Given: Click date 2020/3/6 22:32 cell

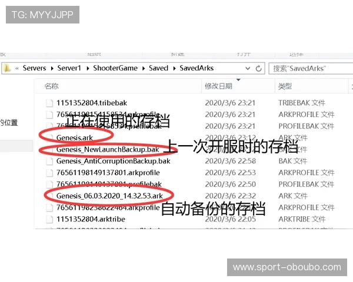Looking at the screenshot, I should click(230, 196).
